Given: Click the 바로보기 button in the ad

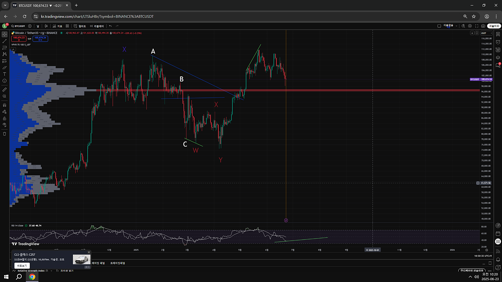Looking at the screenshot, I should click(x=22, y=266).
